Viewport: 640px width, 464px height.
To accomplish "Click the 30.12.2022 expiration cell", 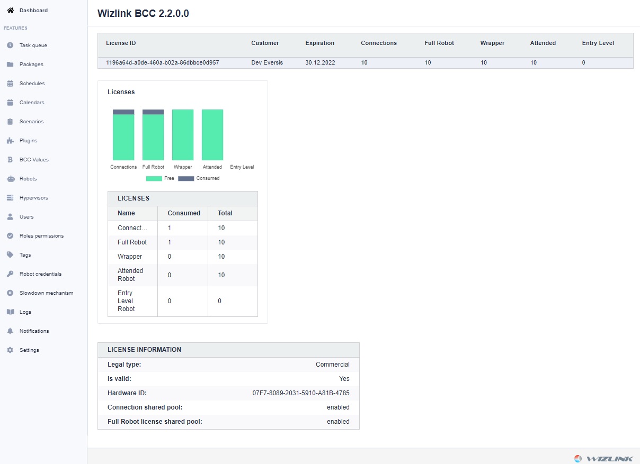I will (x=320, y=62).
